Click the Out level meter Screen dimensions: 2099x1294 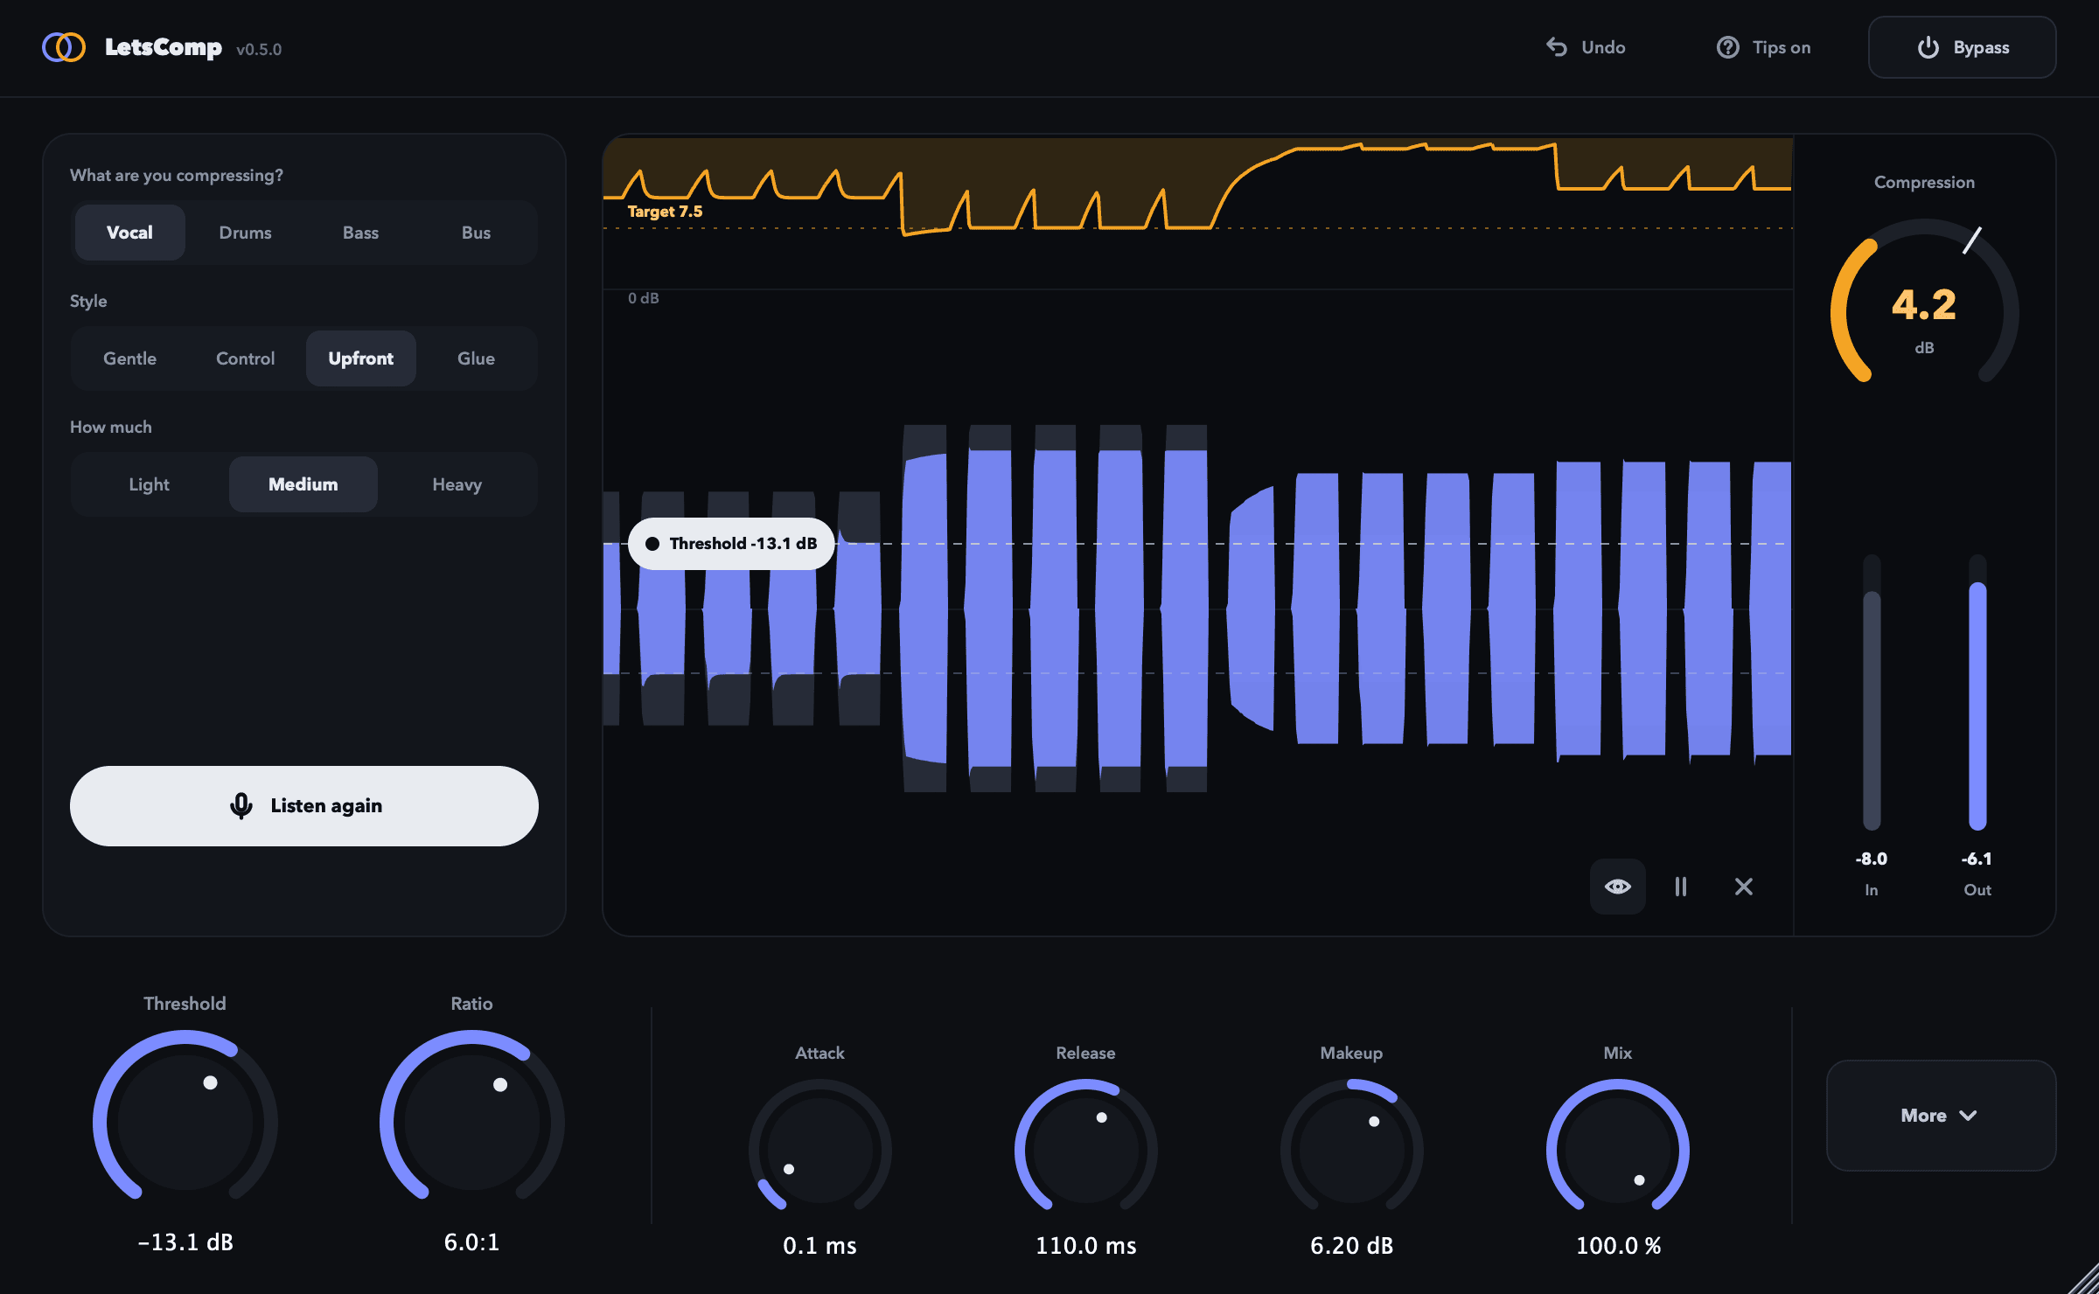pos(1977,692)
